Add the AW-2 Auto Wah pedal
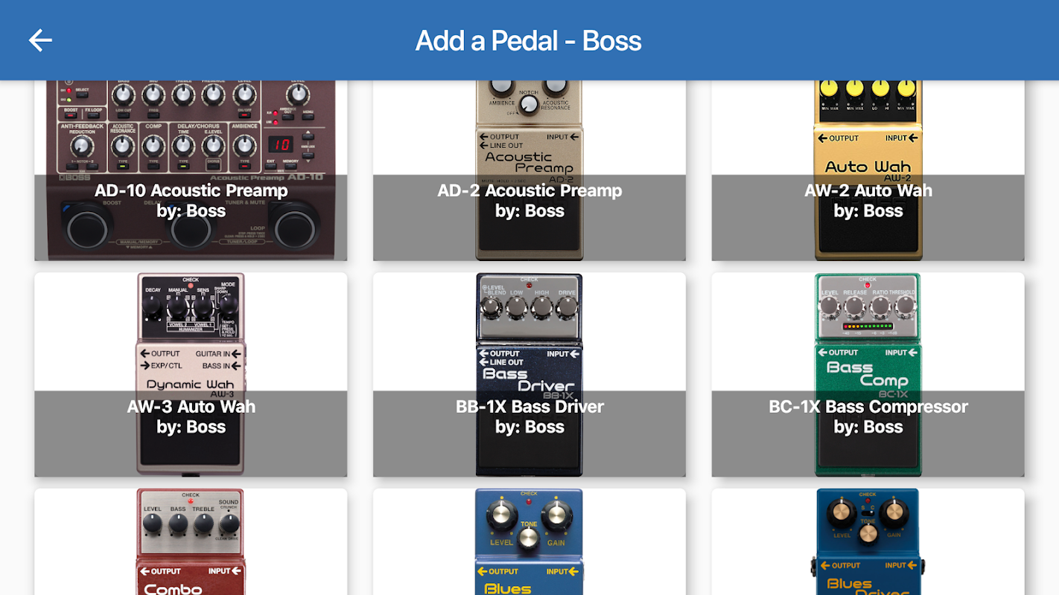 [868, 170]
